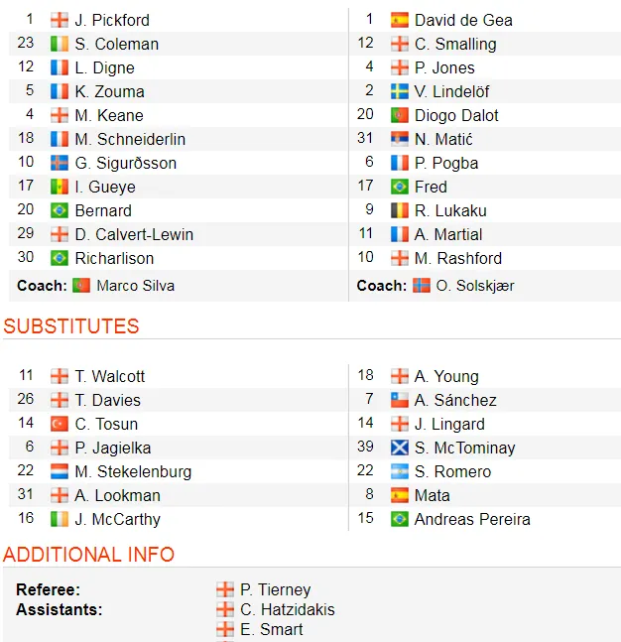Image resolution: width=621 pixels, height=642 pixels.
Task: Click the Chile flag beside A. Sánchez
Action: point(400,400)
